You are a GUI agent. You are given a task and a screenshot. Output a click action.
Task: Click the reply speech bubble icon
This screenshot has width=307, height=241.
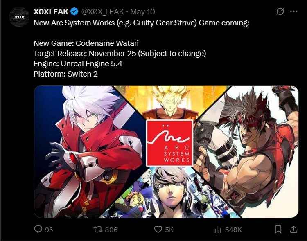38,229
